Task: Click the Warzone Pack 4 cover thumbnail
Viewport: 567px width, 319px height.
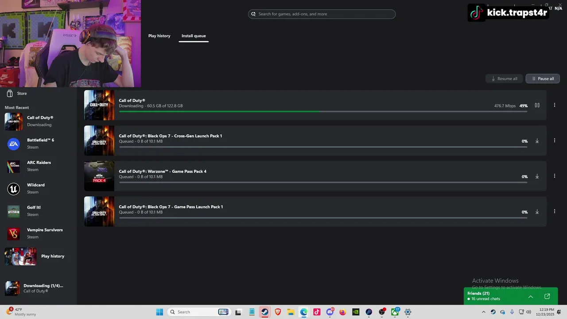Action: point(99,176)
